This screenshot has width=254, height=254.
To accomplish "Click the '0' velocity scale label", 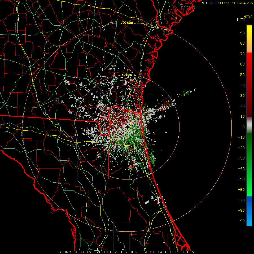I will click(x=244, y=127).
